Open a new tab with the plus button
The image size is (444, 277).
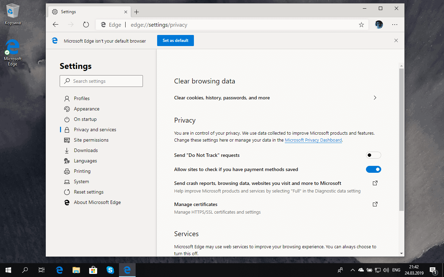click(136, 12)
